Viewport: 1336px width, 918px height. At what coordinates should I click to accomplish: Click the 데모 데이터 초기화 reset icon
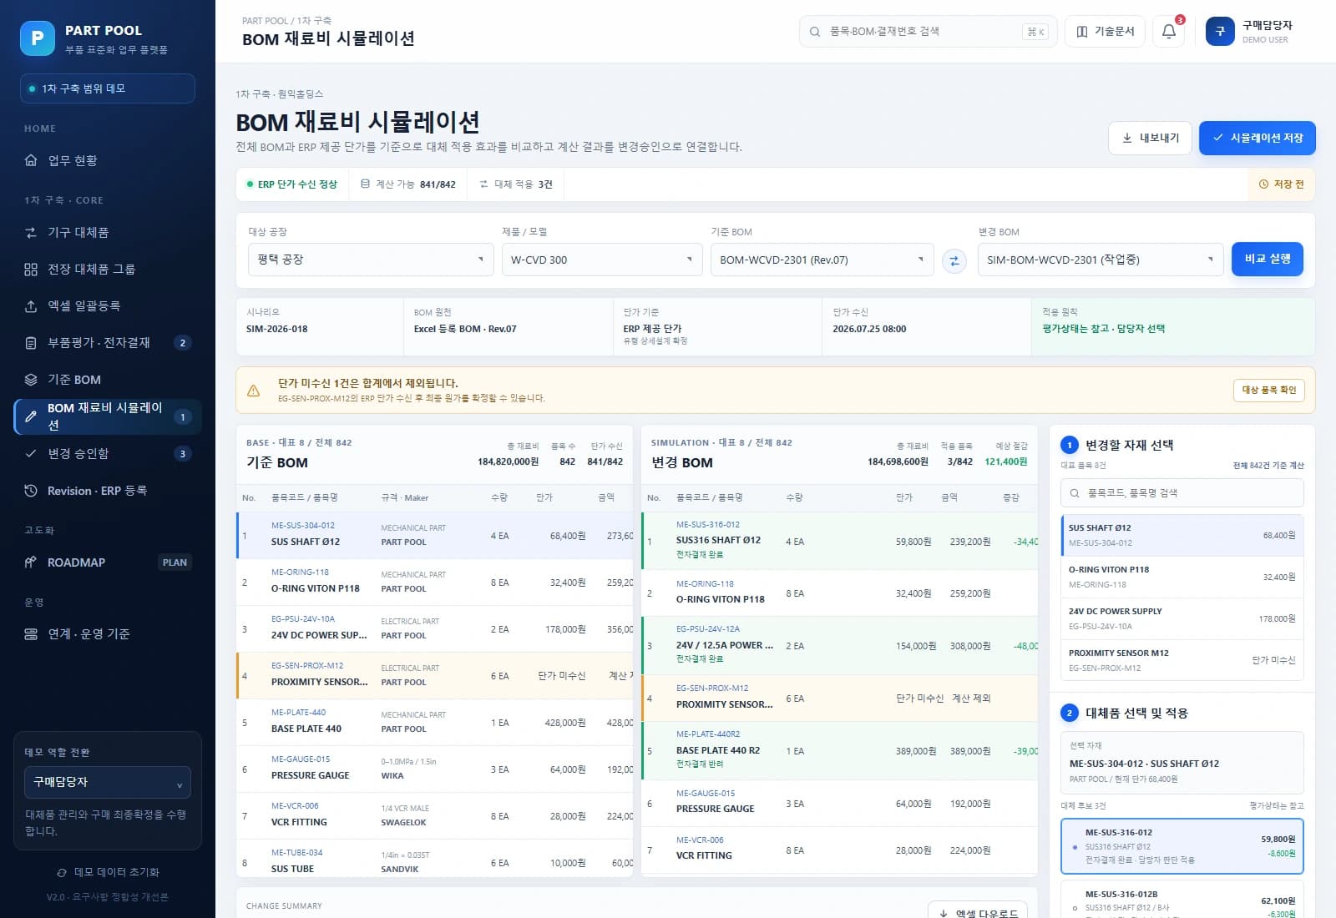pos(62,873)
